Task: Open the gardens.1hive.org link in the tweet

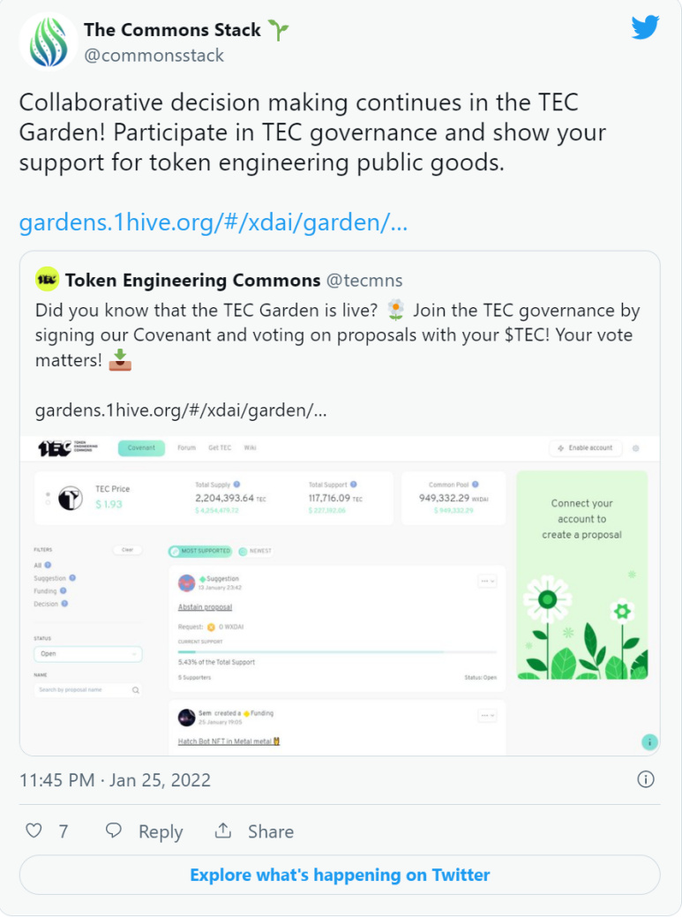Action: pos(214,222)
